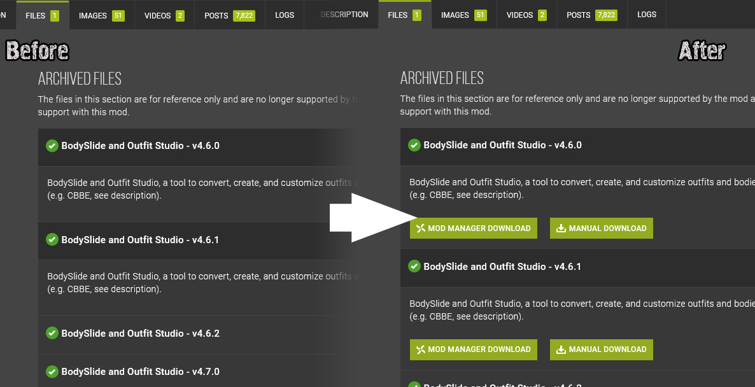Switch to the DESCRIPTION tab in the After pane
The width and height of the screenshot is (755, 387).
click(344, 15)
